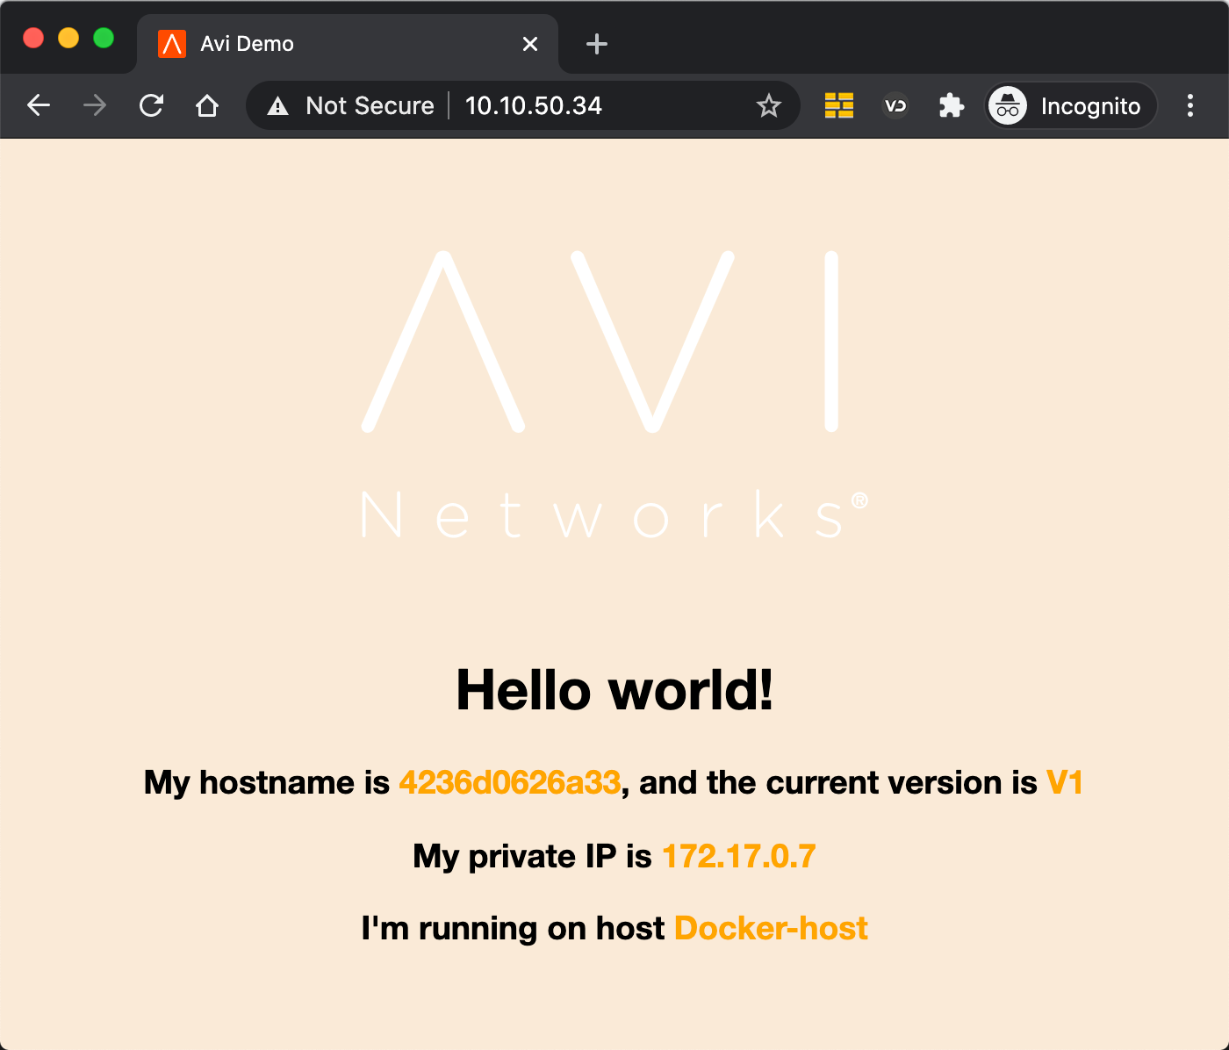Select the Avi Demo tab
1229x1050 pixels.
pos(348,44)
